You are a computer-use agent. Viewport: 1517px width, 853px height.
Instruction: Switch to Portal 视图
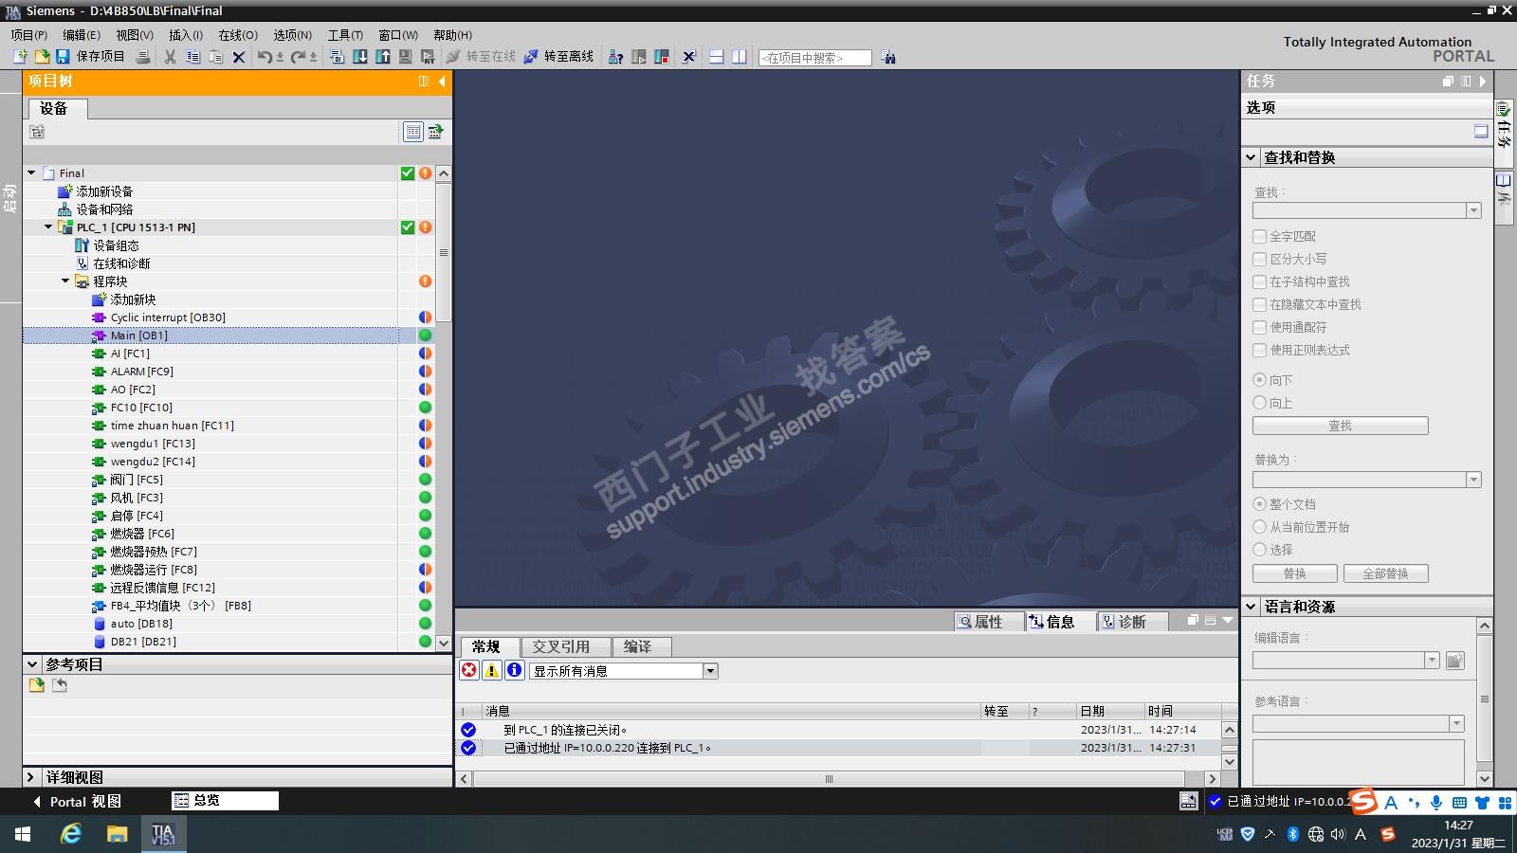tap(76, 802)
